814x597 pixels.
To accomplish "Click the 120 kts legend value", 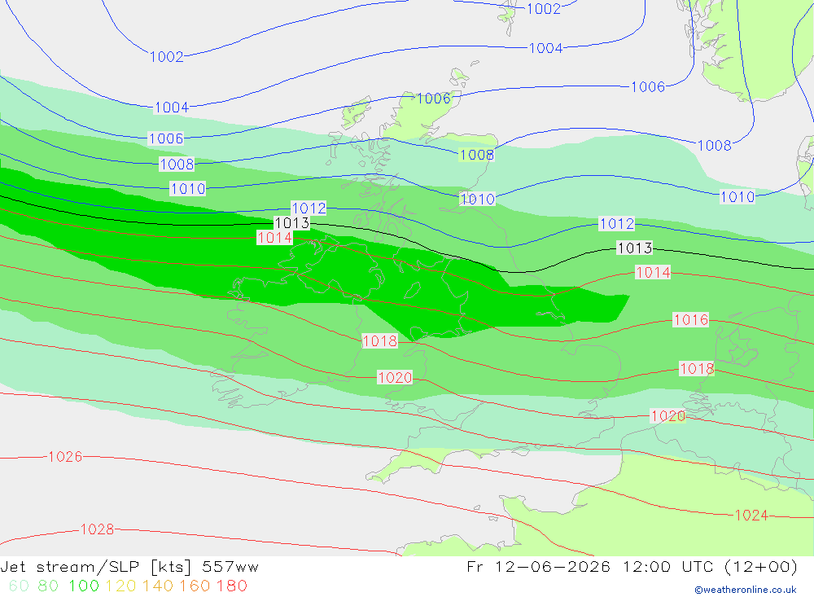I will coord(121,586).
